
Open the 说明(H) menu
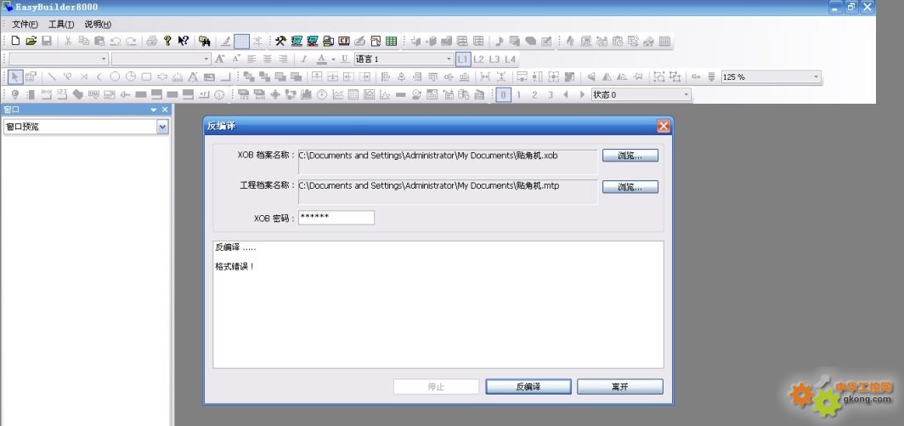point(98,25)
